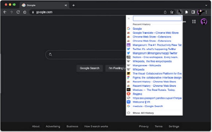212x132 pixels.
Task: Open the sso.passport.yandex.ru history entry
Action: click(157, 98)
